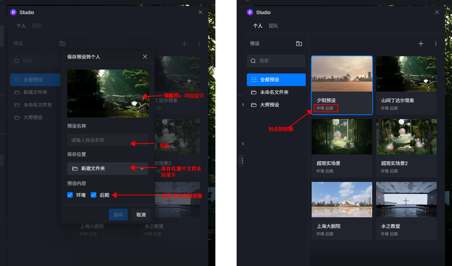The image size is (452, 266).
Task: Open the 新建文件夹 save location dropdown
Action: click(x=108, y=169)
